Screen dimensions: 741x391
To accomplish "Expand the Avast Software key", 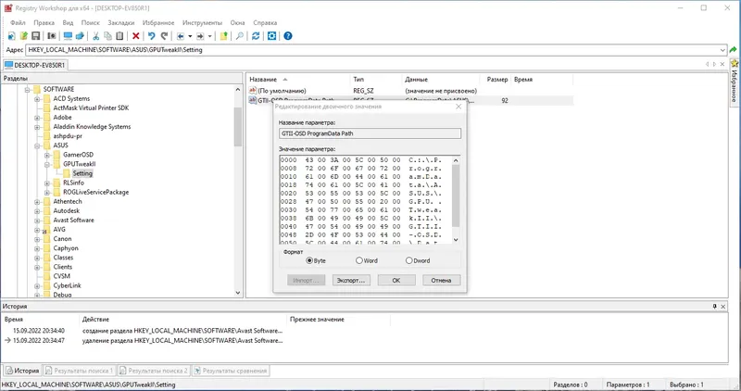I will point(37,221).
